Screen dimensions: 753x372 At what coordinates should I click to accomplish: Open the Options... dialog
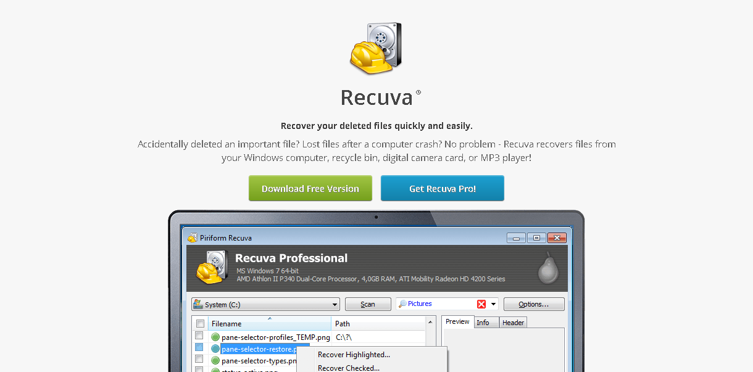(x=534, y=304)
